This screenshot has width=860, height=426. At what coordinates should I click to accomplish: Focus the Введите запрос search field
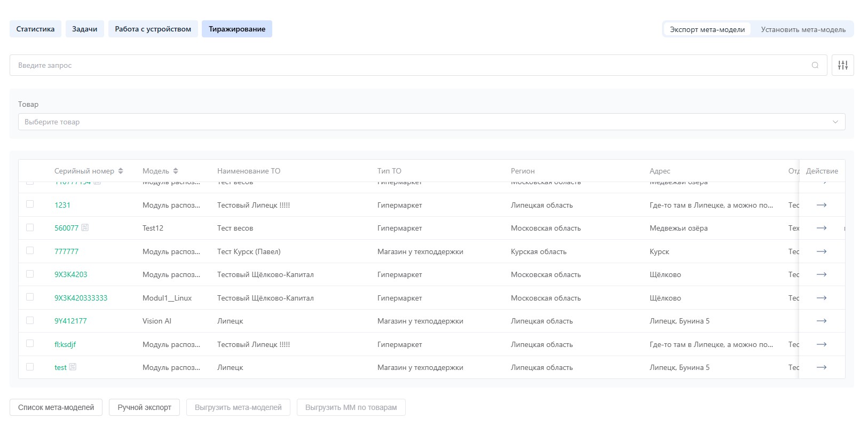(411, 65)
